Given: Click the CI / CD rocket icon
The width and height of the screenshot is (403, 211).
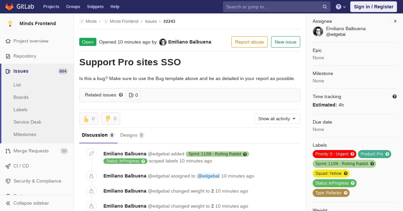Looking at the screenshot, I should pyautogui.click(x=8, y=166).
